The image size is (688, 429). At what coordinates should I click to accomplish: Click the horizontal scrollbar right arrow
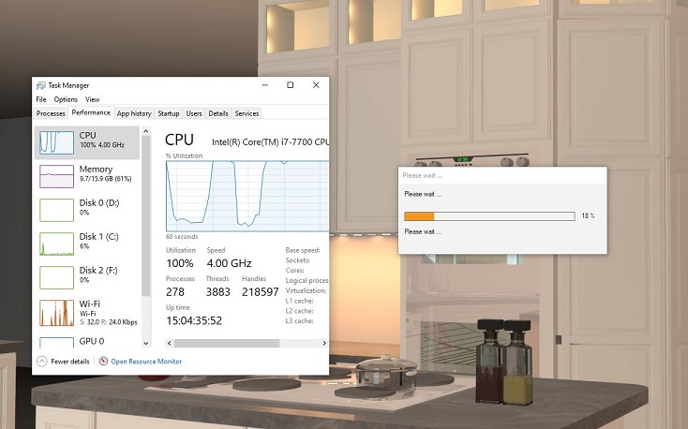click(x=324, y=343)
